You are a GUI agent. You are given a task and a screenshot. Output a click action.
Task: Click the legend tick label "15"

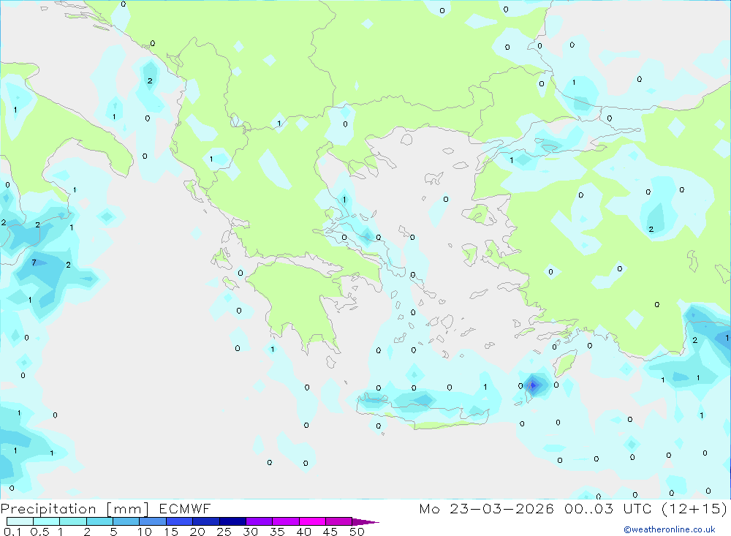coord(171,532)
